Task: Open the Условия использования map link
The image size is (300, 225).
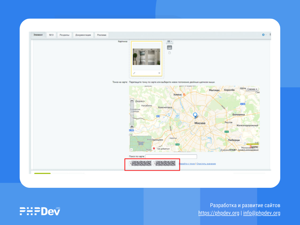Action: tap(248, 150)
